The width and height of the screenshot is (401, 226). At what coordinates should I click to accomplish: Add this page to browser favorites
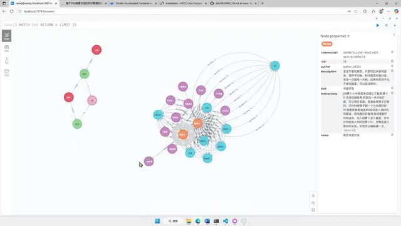(x=356, y=11)
